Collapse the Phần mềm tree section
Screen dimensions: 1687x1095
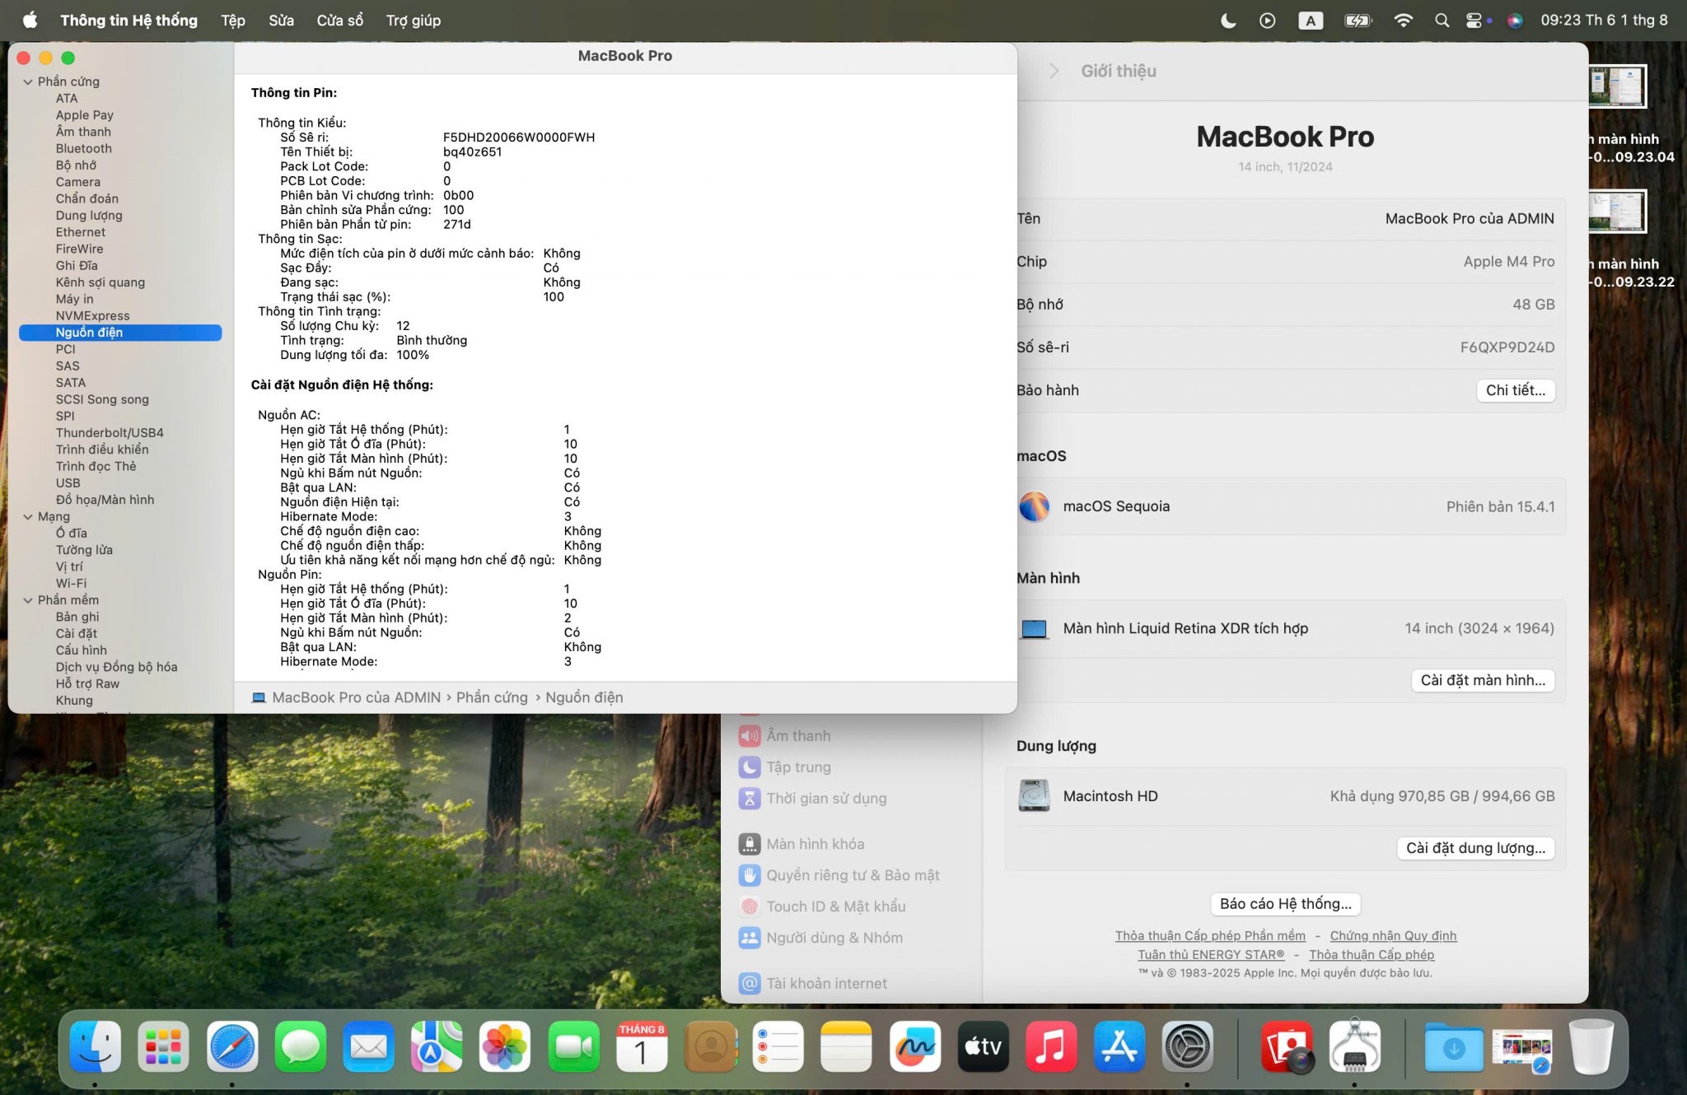pyautogui.click(x=28, y=600)
